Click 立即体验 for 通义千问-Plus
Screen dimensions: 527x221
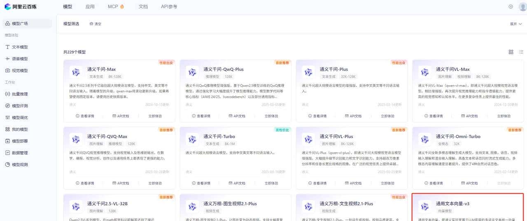[388, 116]
